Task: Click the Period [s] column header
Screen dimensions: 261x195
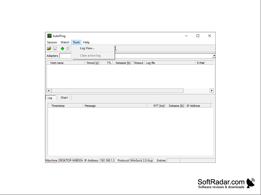Action: pos(92,63)
